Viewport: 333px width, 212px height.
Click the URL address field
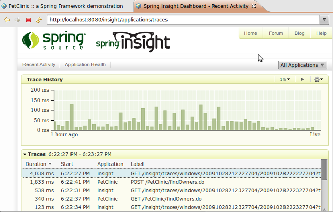point(183,20)
